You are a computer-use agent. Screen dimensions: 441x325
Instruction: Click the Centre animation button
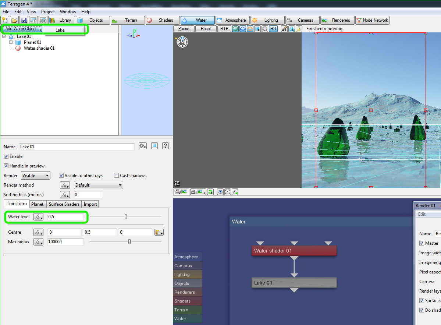click(x=38, y=232)
